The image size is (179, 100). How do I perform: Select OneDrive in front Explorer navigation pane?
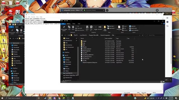(67, 52)
